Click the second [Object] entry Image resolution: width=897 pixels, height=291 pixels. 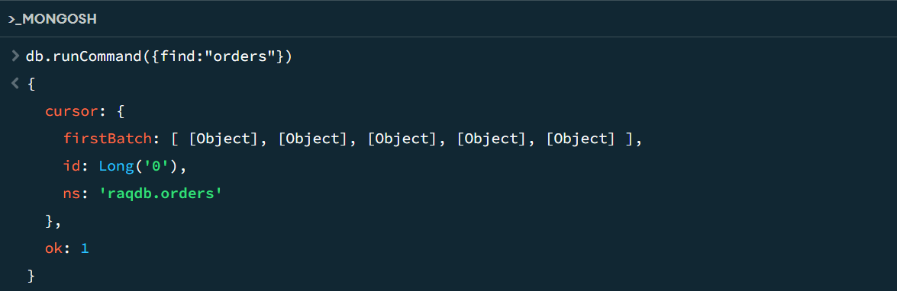coord(313,139)
